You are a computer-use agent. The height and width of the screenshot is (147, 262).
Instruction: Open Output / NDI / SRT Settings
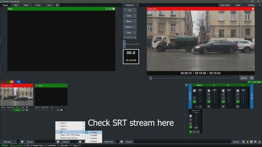[70, 135]
